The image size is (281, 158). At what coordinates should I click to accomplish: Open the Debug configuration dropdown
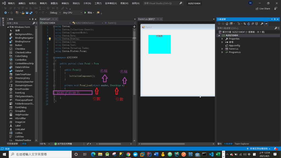pyautogui.click(x=55, y=13)
